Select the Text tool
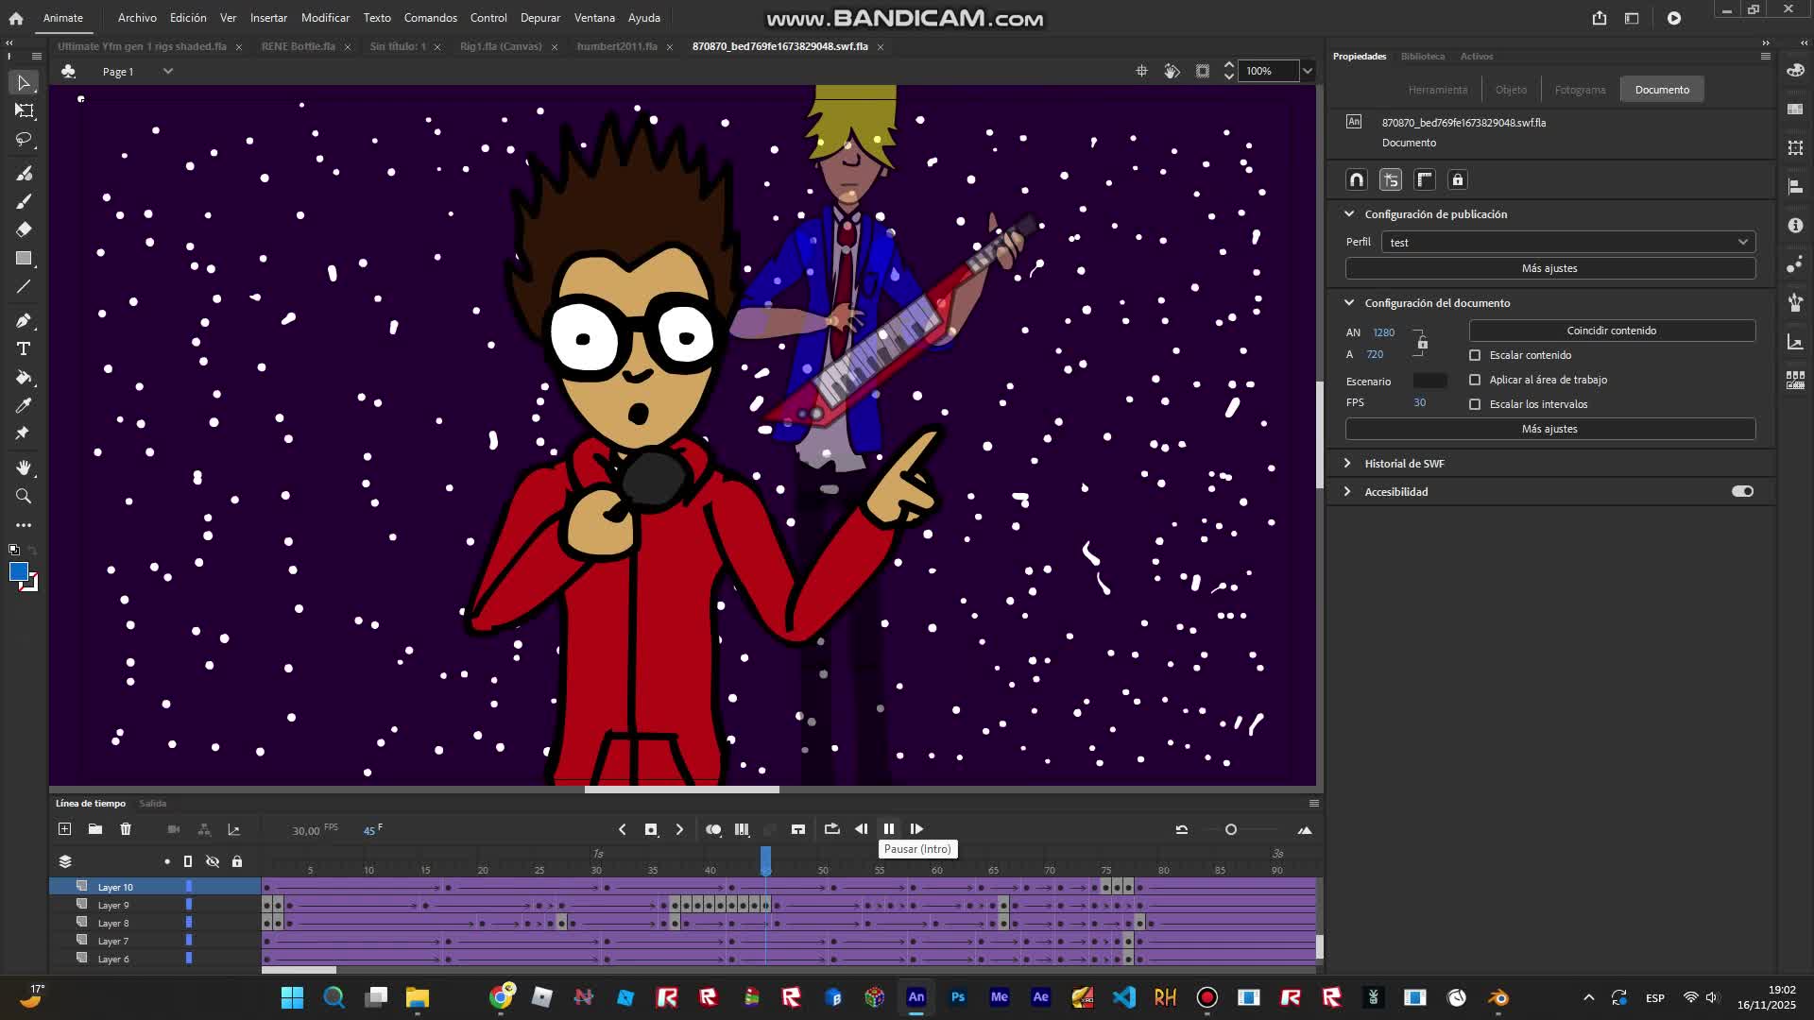Screen dimensions: 1814x1020 tap(24, 348)
